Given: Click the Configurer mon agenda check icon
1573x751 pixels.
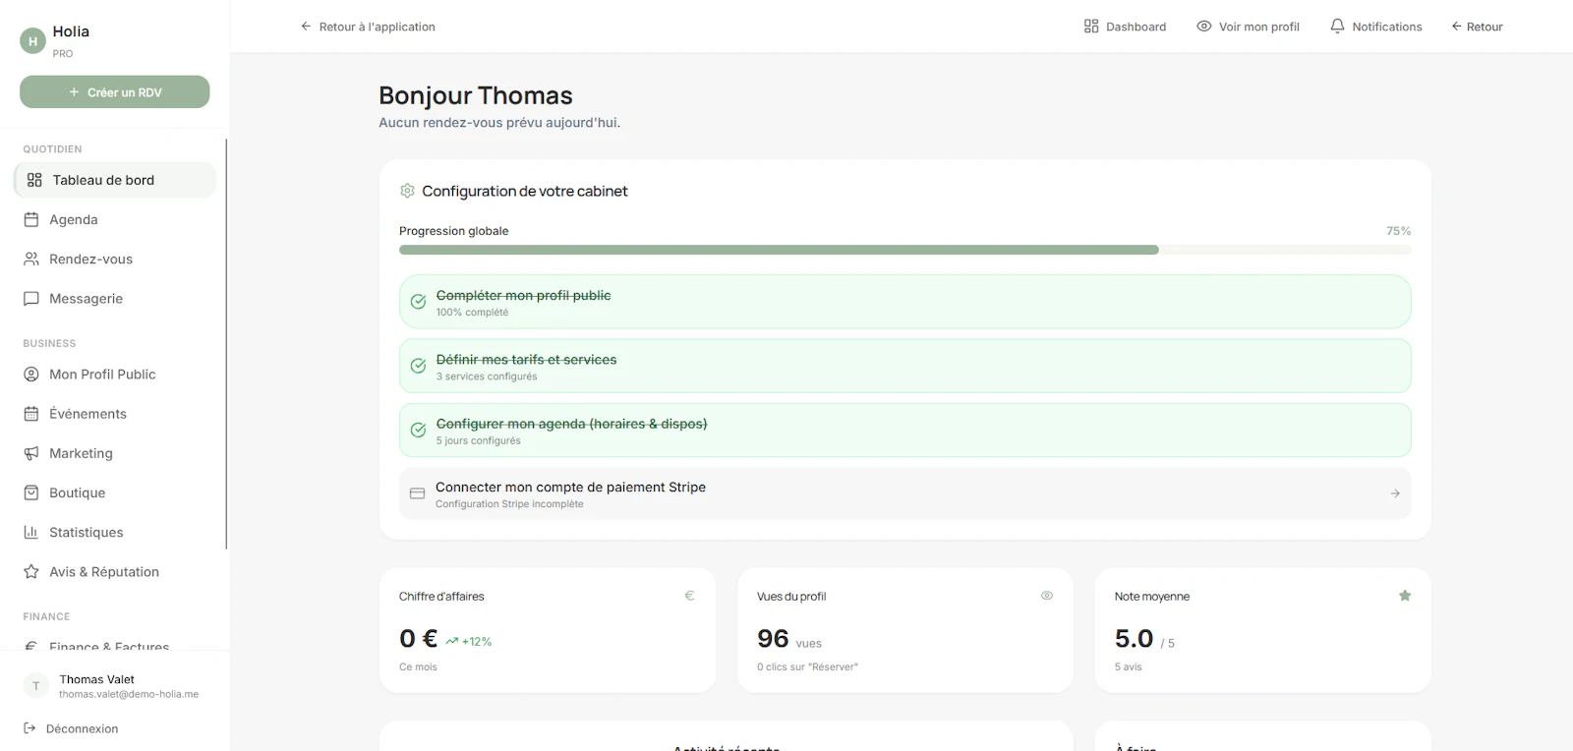Looking at the screenshot, I should pyautogui.click(x=418, y=430).
